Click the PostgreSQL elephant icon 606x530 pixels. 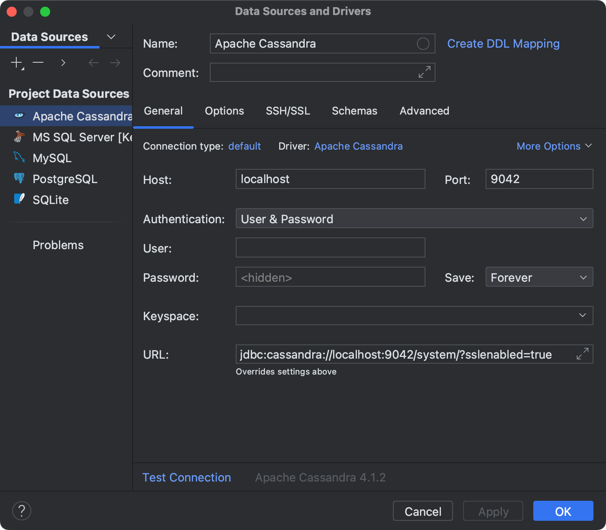pos(18,178)
